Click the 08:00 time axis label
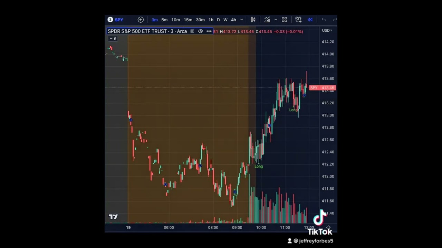This screenshot has width=442, height=248. coord(213,227)
